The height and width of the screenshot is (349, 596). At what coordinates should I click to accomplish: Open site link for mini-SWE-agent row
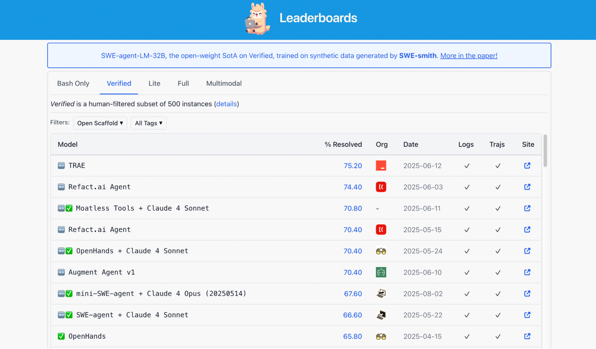click(x=527, y=294)
